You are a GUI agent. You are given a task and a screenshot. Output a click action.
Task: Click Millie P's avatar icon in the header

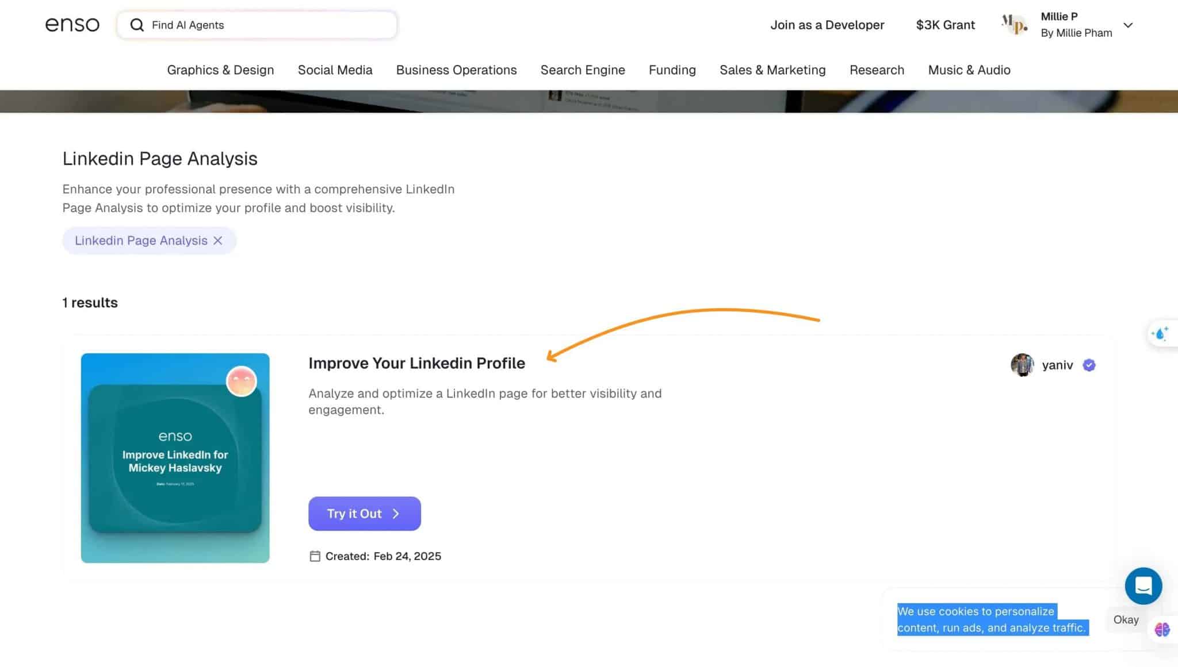point(1014,25)
